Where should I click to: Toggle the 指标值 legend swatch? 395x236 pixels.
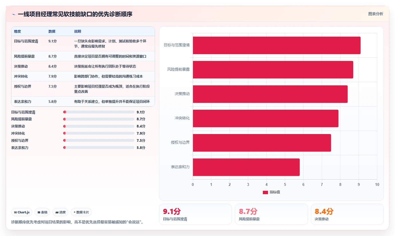point(265,192)
